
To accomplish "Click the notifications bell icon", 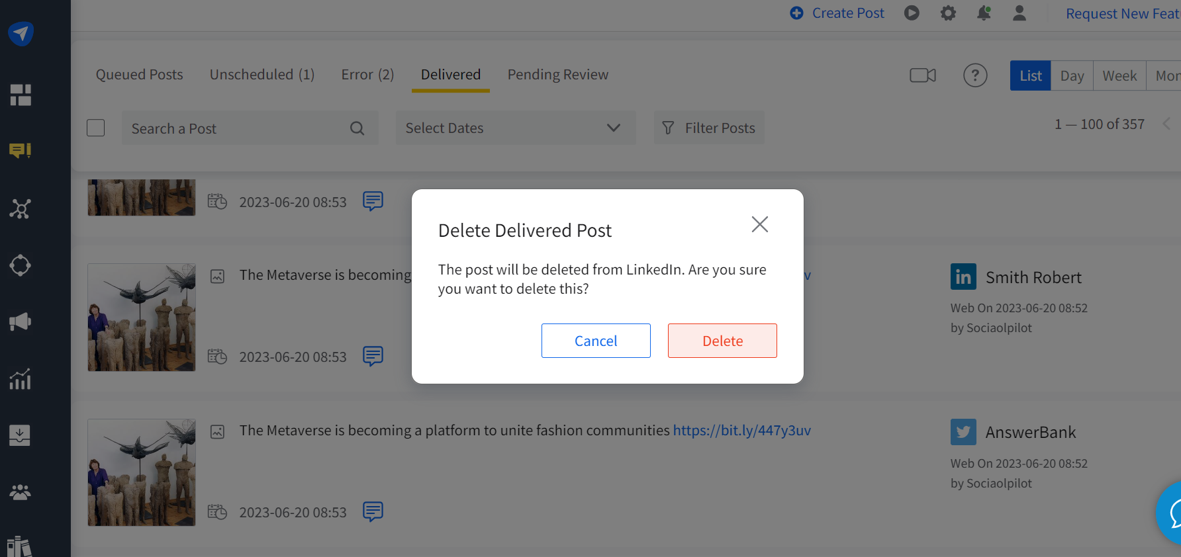I will [984, 13].
